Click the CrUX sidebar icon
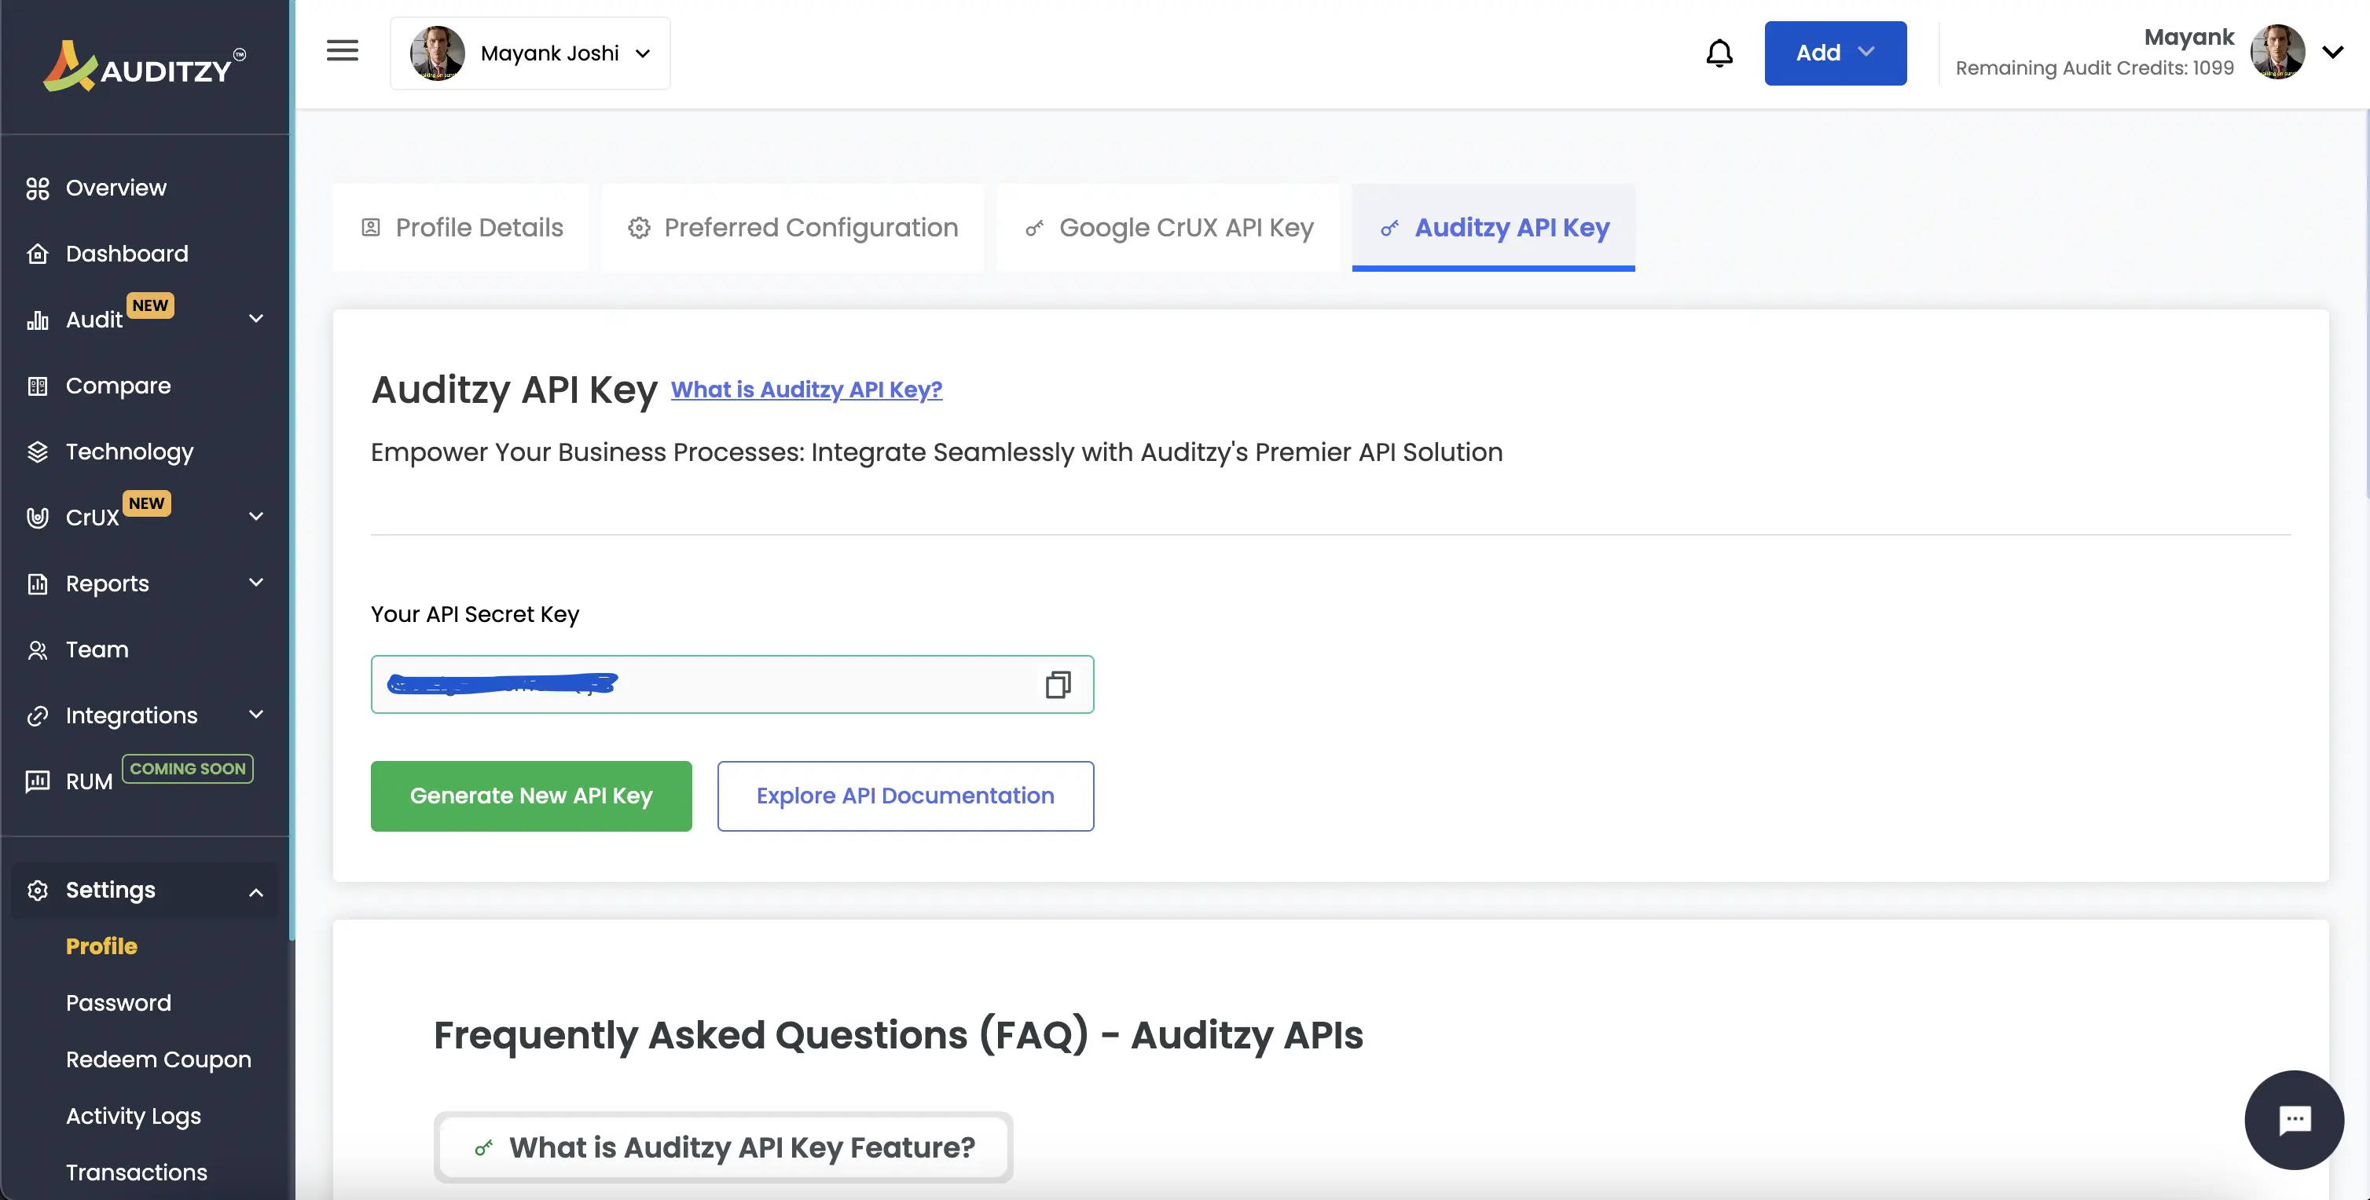Image resolution: width=2370 pixels, height=1200 pixels. (38, 518)
